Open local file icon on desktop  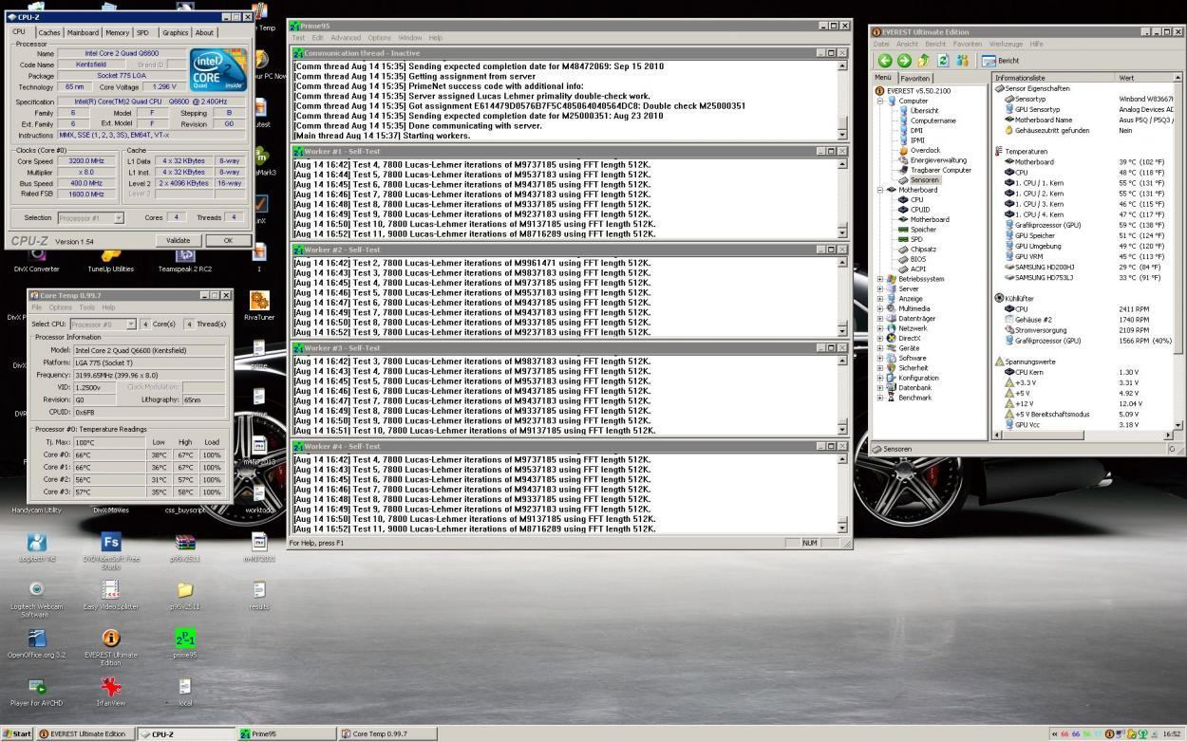184,692
